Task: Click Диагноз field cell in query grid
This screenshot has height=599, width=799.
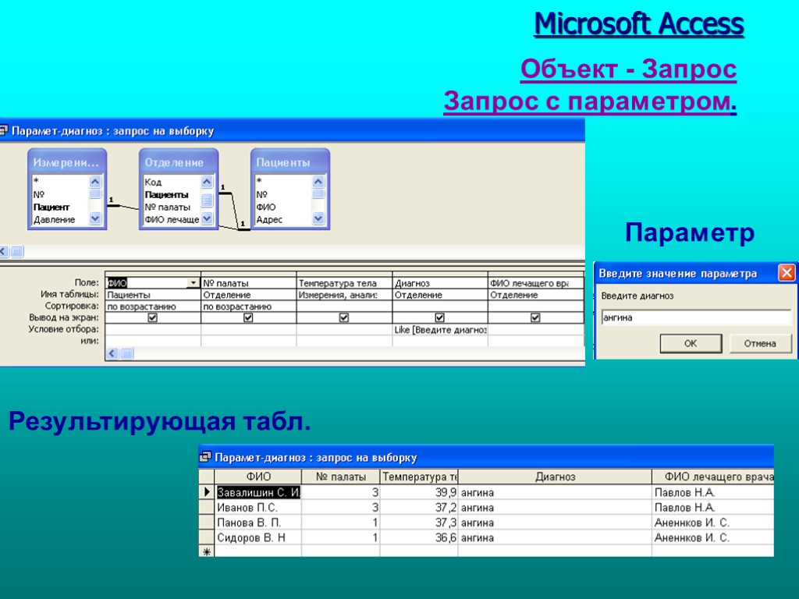Action: coord(440,282)
